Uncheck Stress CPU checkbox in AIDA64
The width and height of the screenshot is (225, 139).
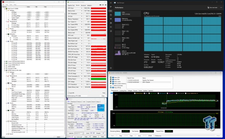(x=113, y=77)
